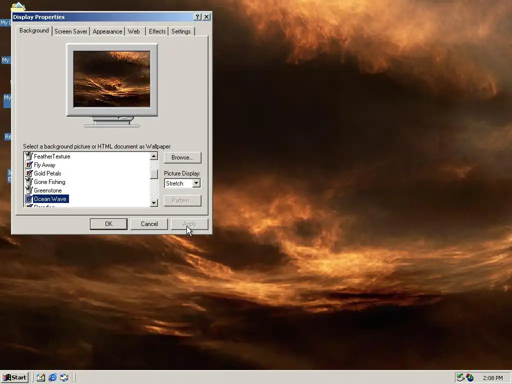Click the Display Properties help question button
The image size is (512, 384).
click(197, 16)
